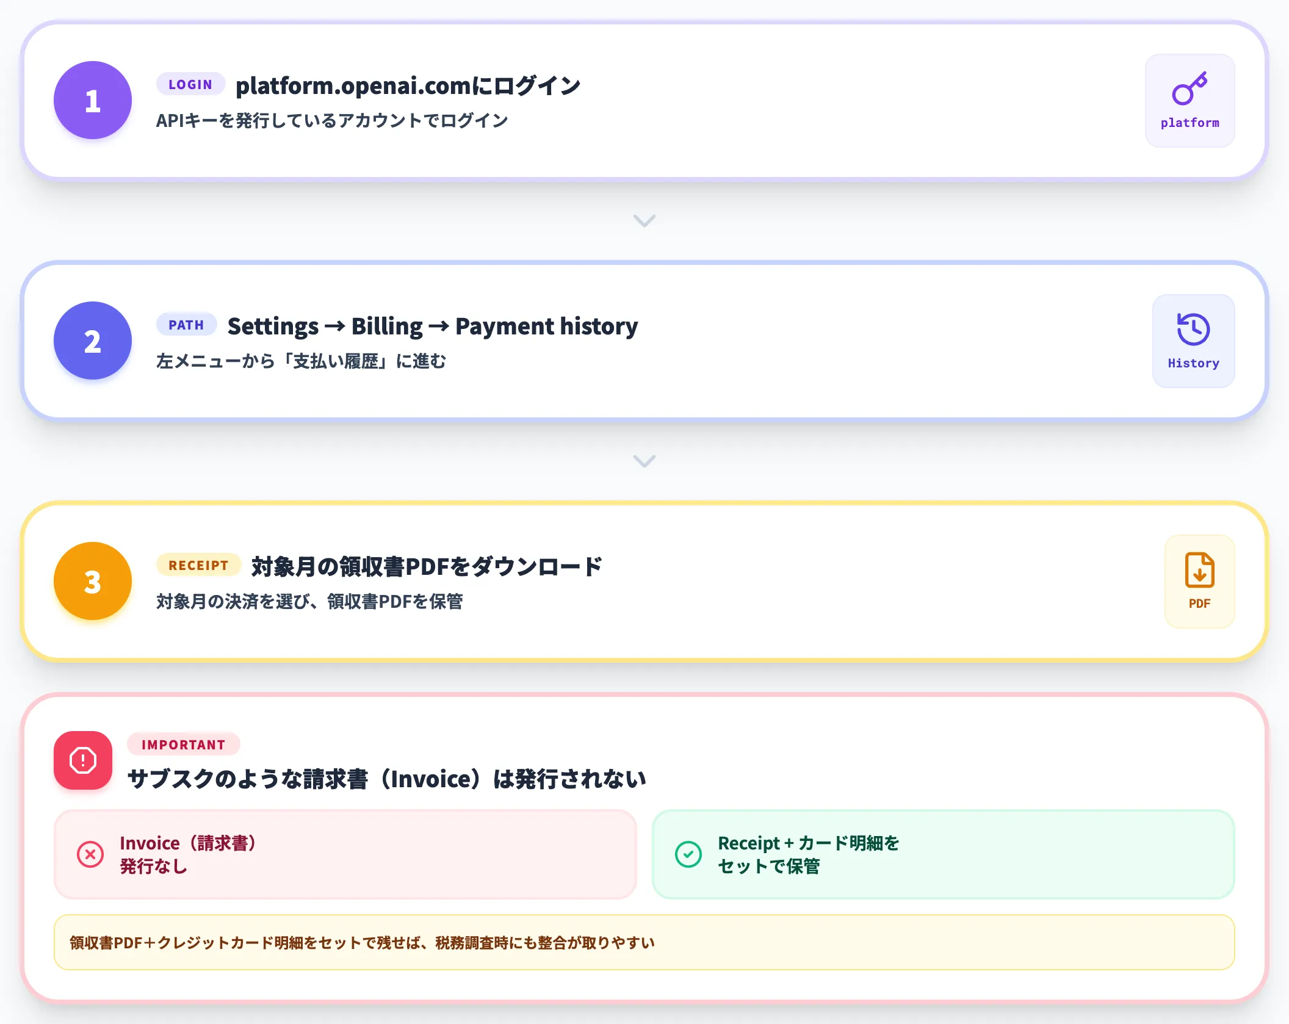Image resolution: width=1289 pixels, height=1024 pixels.
Task: Click the 'platform' label under key icon
Action: [1190, 123]
